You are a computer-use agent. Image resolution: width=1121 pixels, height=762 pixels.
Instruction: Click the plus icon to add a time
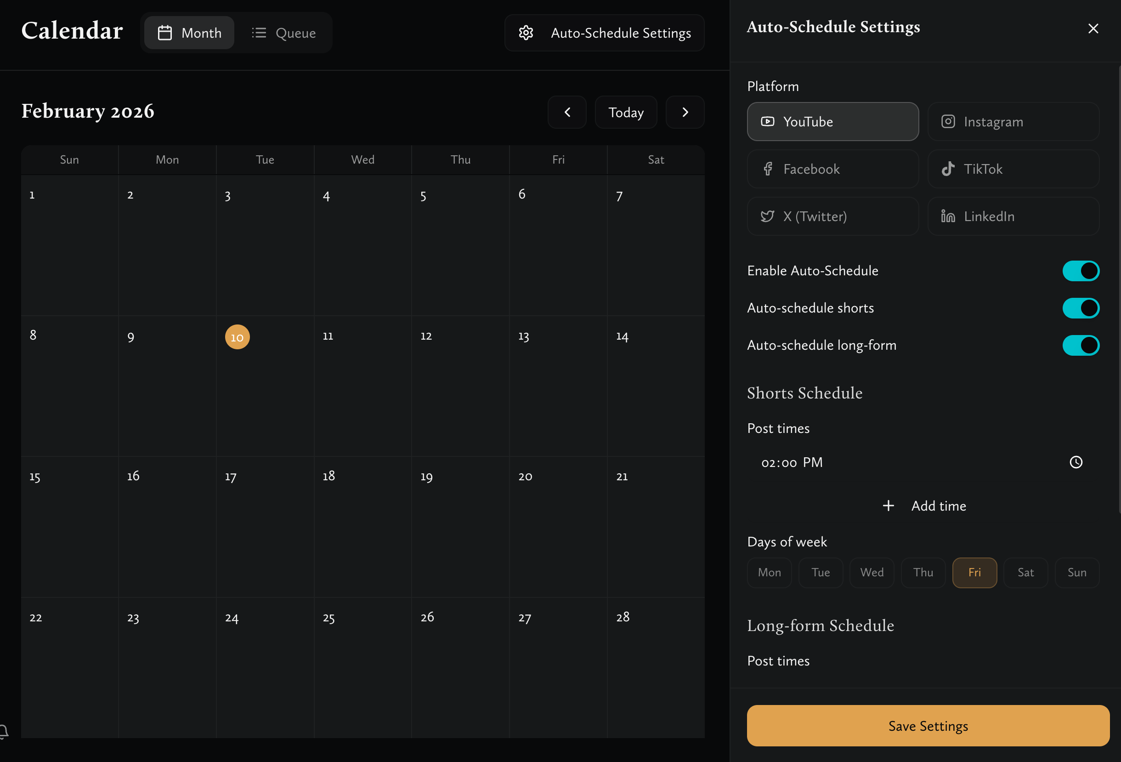(x=888, y=505)
